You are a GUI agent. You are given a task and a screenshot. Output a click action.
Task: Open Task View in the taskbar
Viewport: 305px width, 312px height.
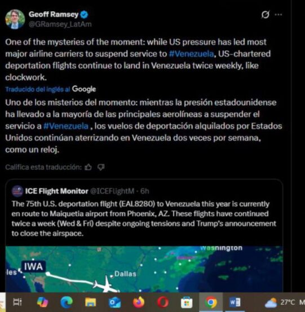coord(17,302)
